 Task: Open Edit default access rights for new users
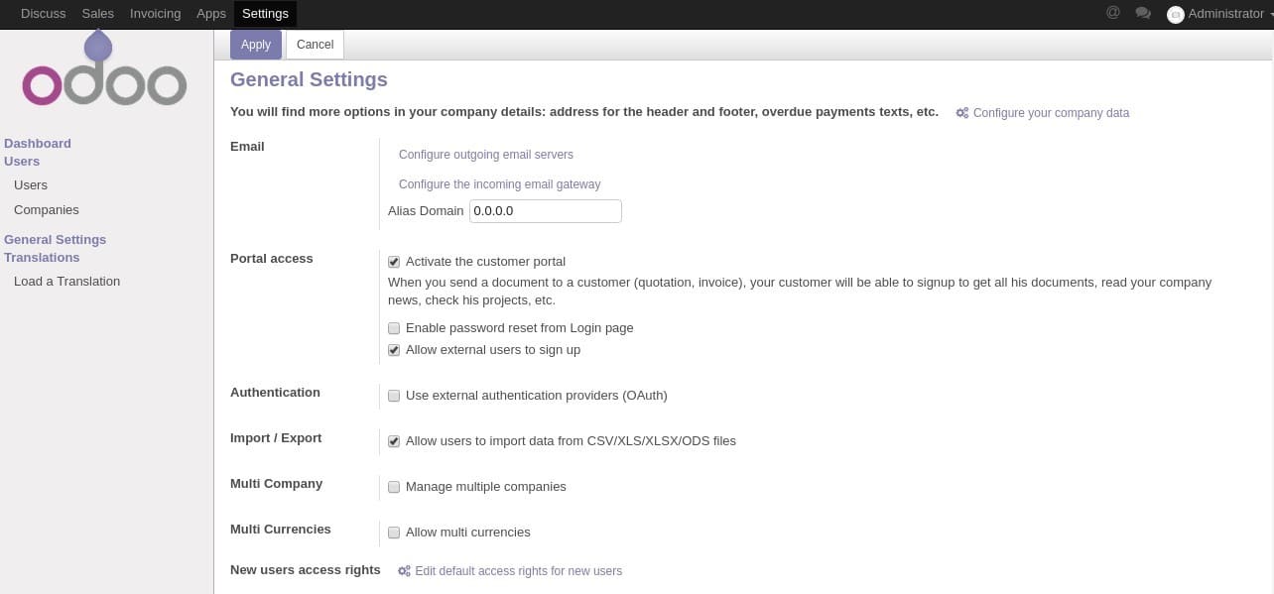[x=518, y=571]
